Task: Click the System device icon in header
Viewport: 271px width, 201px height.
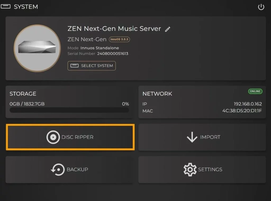Action: tap(6, 7)
